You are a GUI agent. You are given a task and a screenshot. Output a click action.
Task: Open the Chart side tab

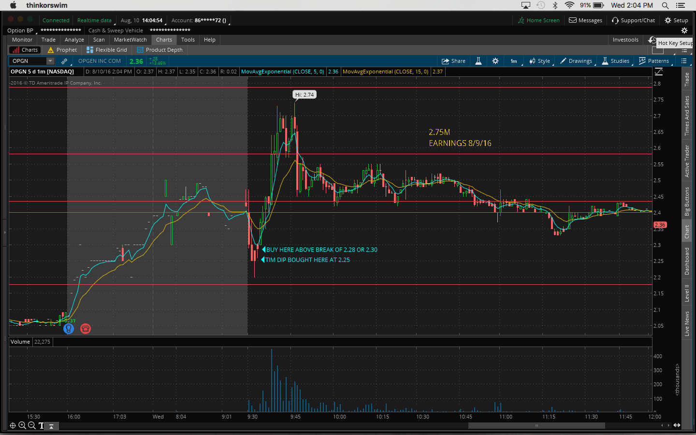point(687,232)
